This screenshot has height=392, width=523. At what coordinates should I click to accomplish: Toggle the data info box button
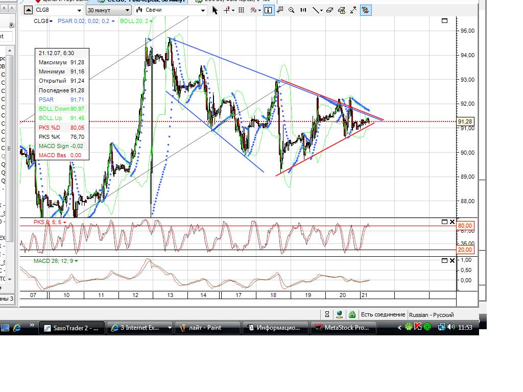[268, 10]
